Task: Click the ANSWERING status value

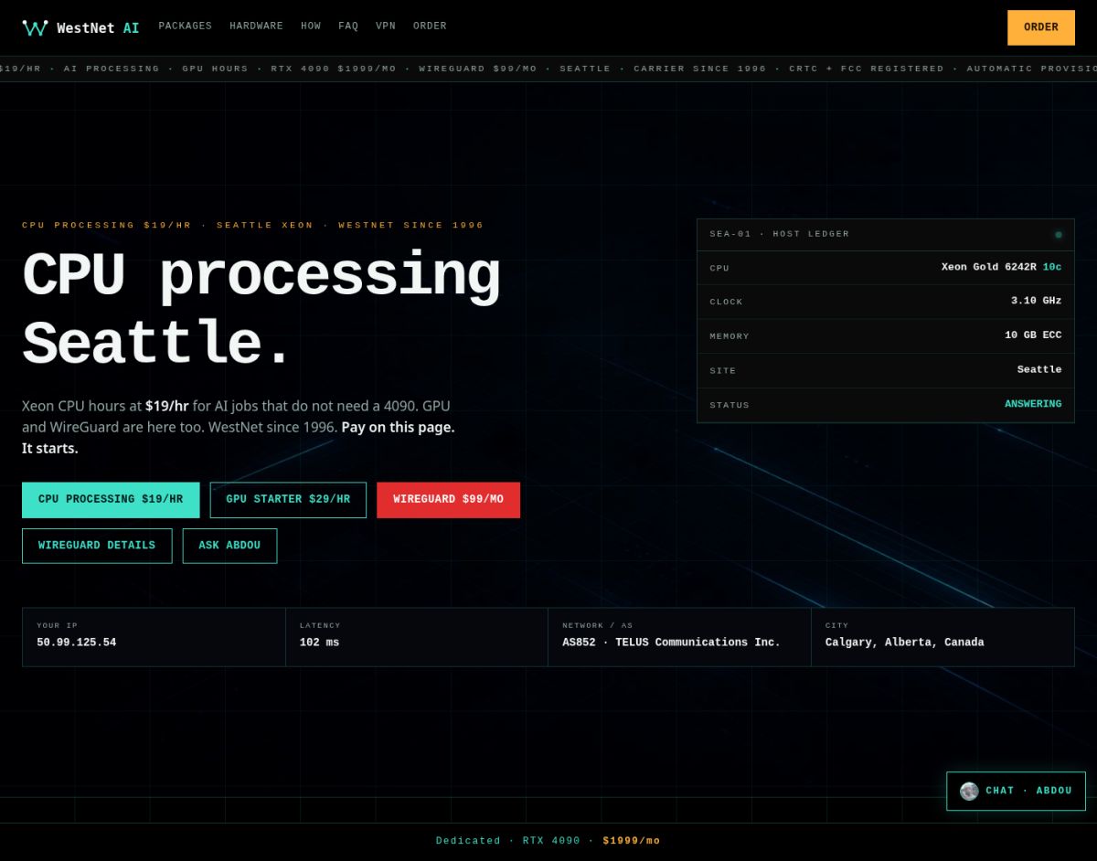Action: pos(1033,404)
